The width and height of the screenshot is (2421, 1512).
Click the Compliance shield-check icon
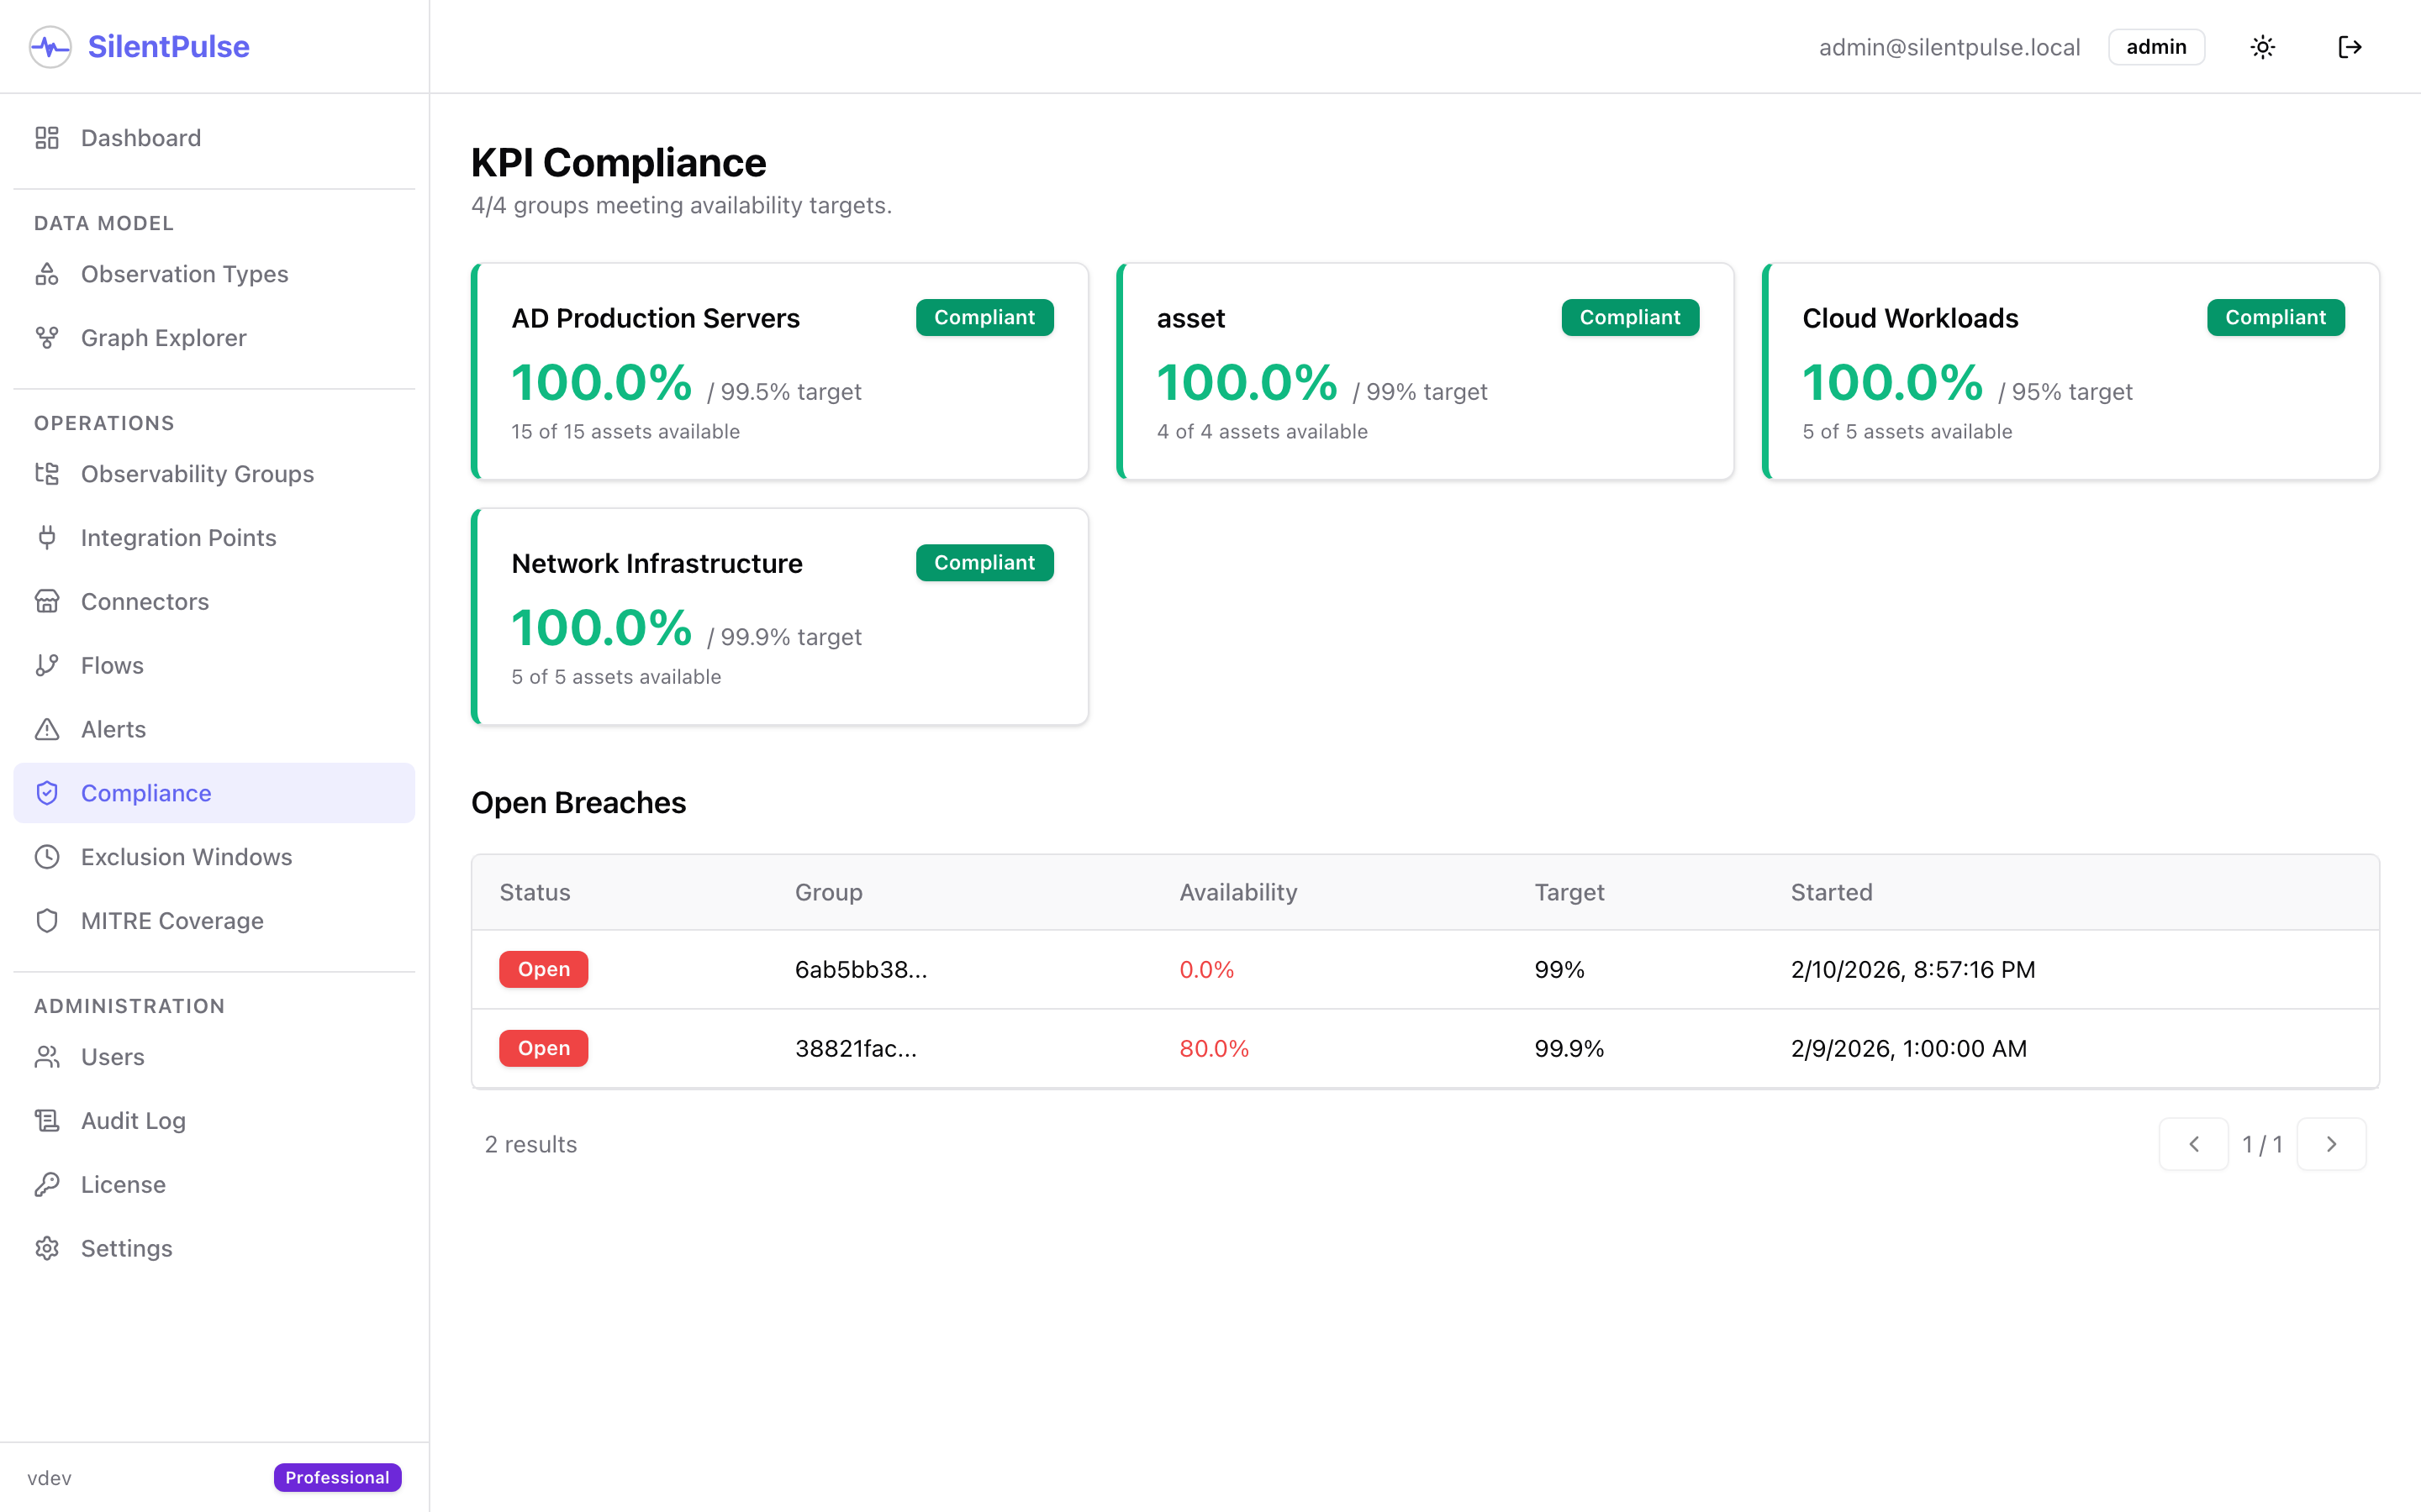click(47, 793)
